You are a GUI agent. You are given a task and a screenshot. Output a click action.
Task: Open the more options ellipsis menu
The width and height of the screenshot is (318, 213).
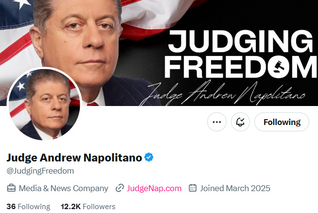pyautogui.click(x=217, y=122)
